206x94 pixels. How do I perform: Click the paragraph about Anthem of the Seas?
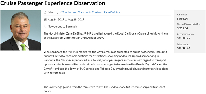click(x=106, y=36)
